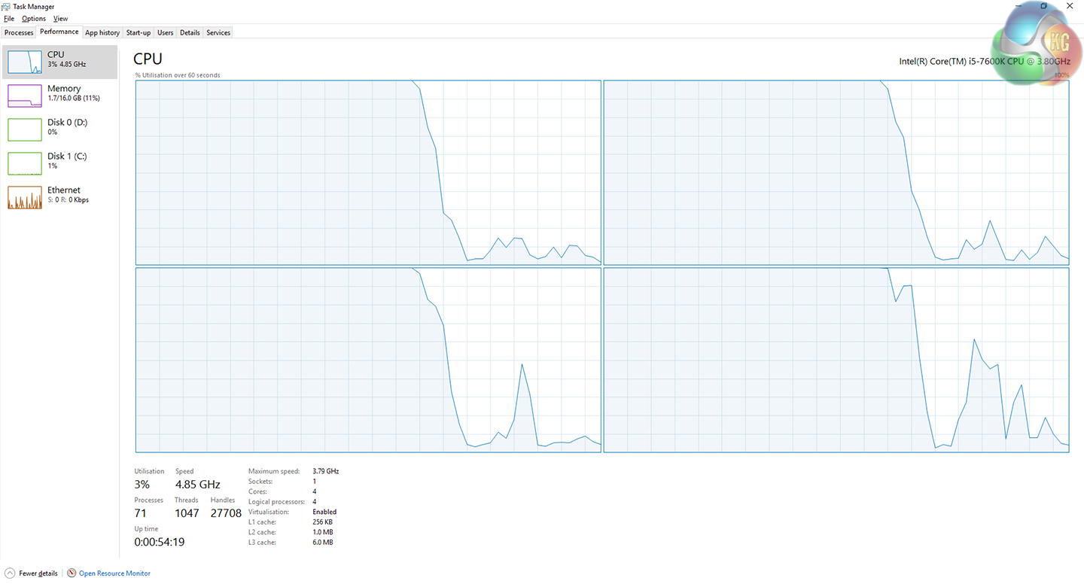1084x587 pixels.
Task: Open the File menu
Action: click(9, 19)
